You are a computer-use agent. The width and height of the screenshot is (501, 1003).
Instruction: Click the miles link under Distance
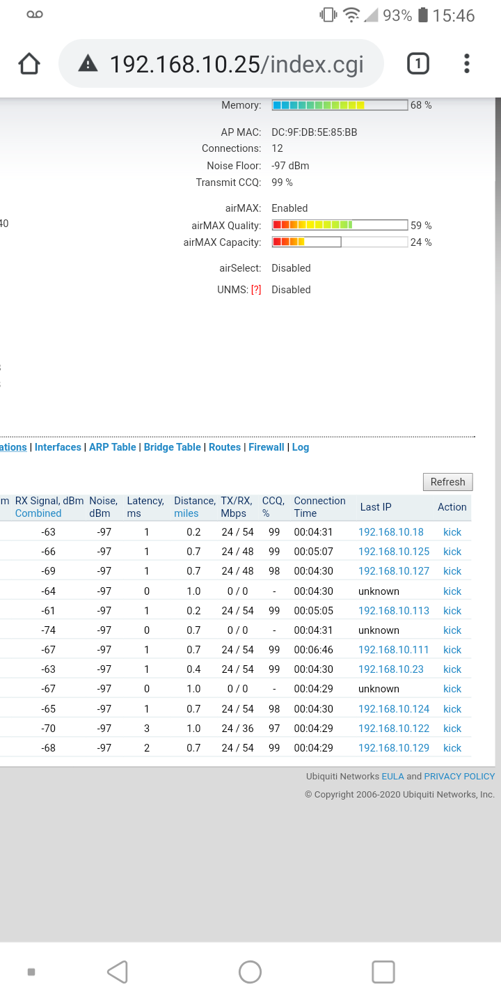(x=186, y=513)
